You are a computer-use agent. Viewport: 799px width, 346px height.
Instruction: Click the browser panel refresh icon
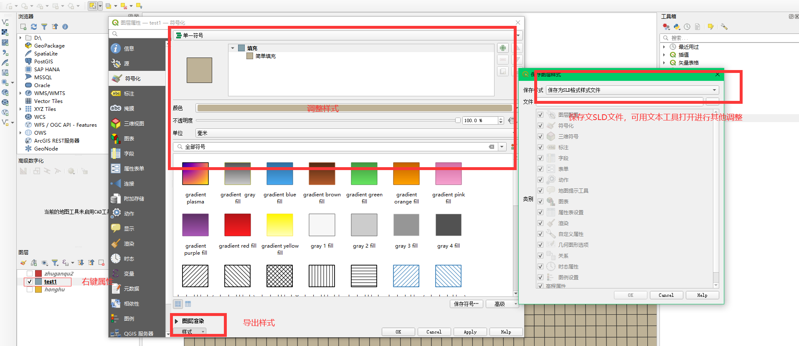click(34, 27)
